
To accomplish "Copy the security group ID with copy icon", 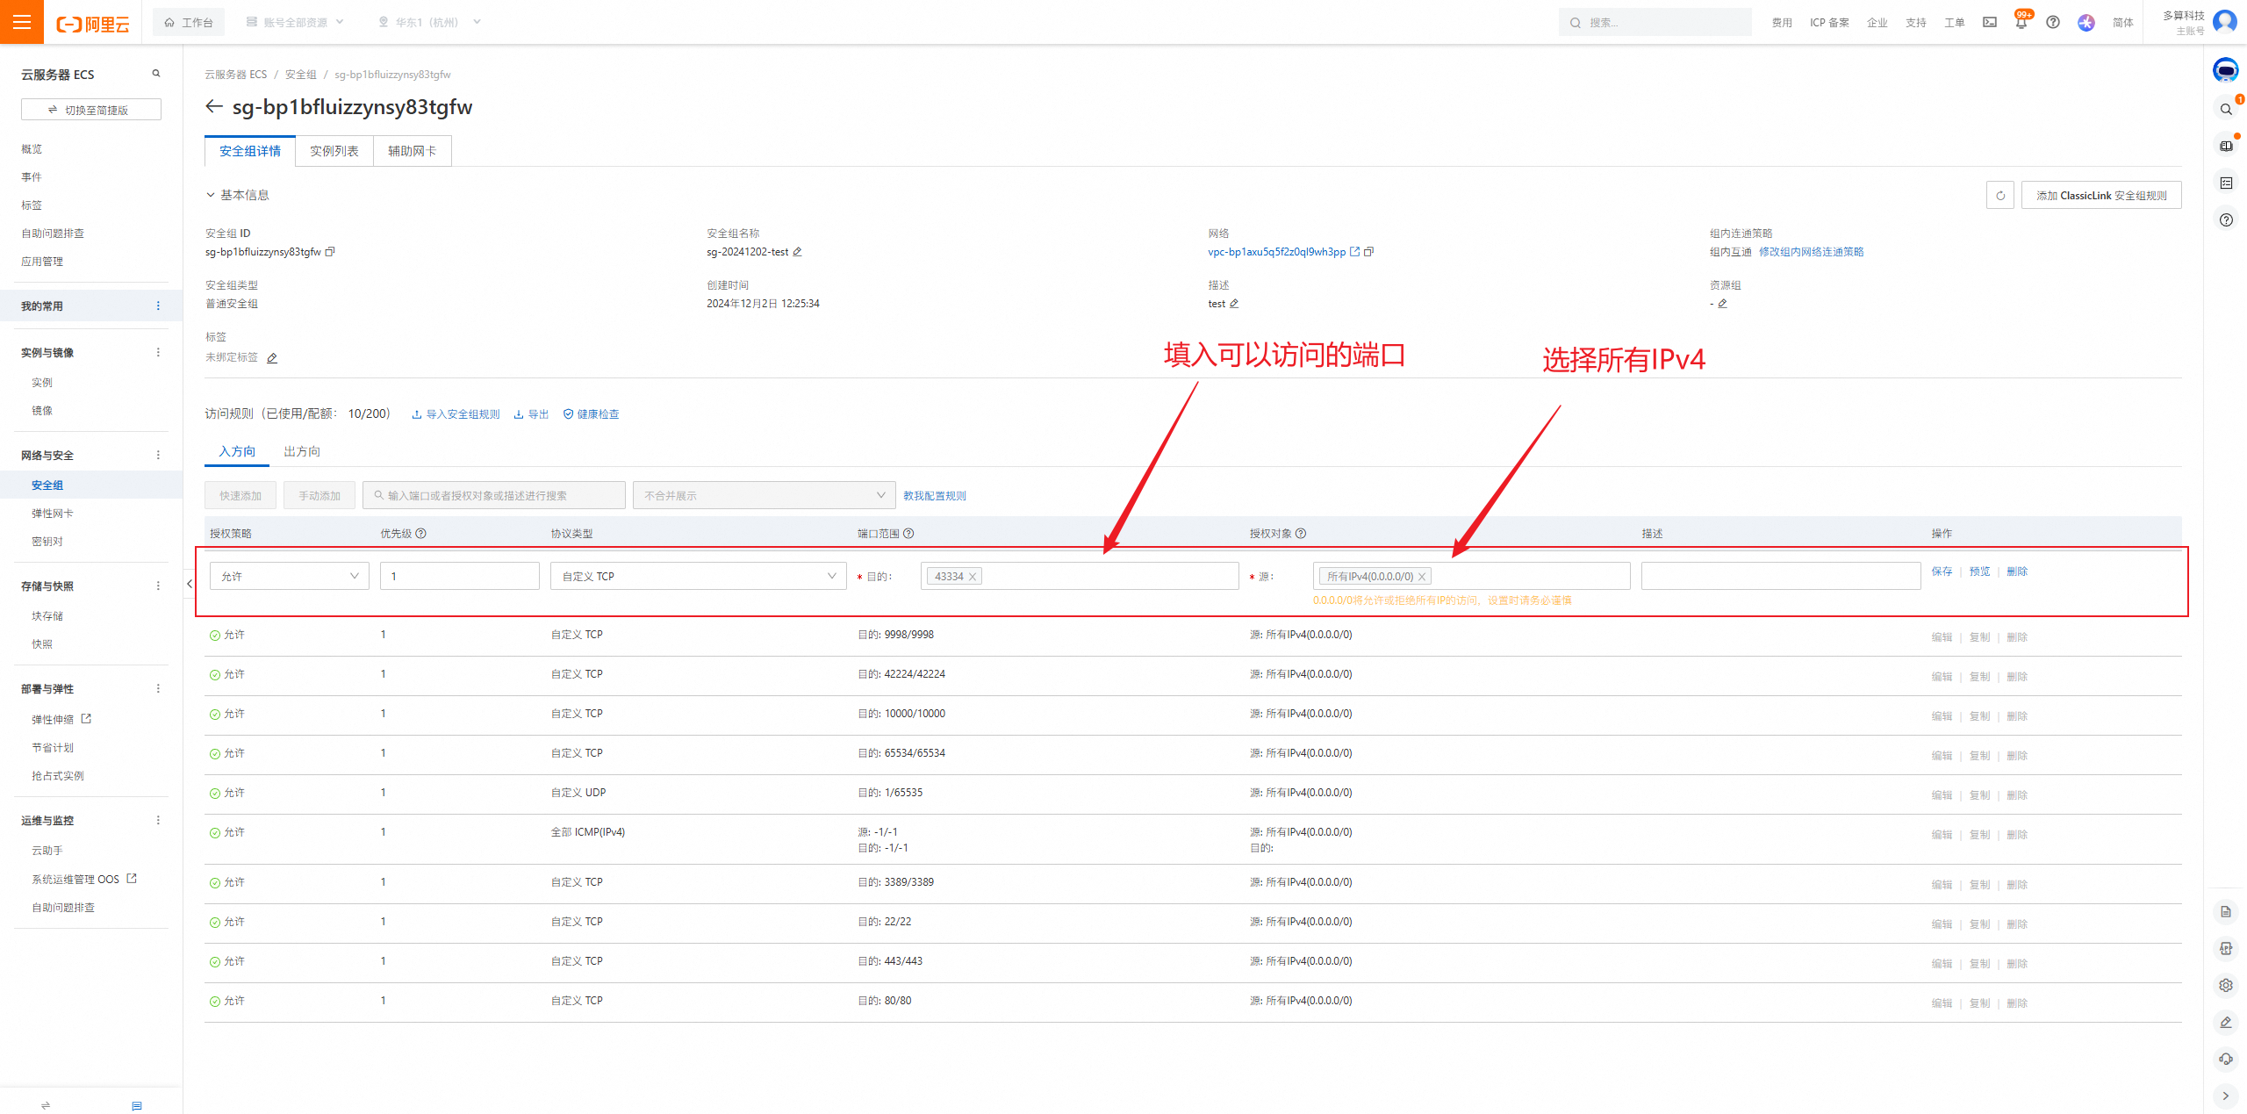I will coord(330,252).
